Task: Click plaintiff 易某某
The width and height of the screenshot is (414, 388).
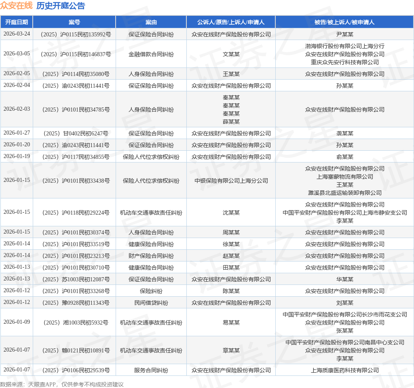Action: (x=231, y=323)
